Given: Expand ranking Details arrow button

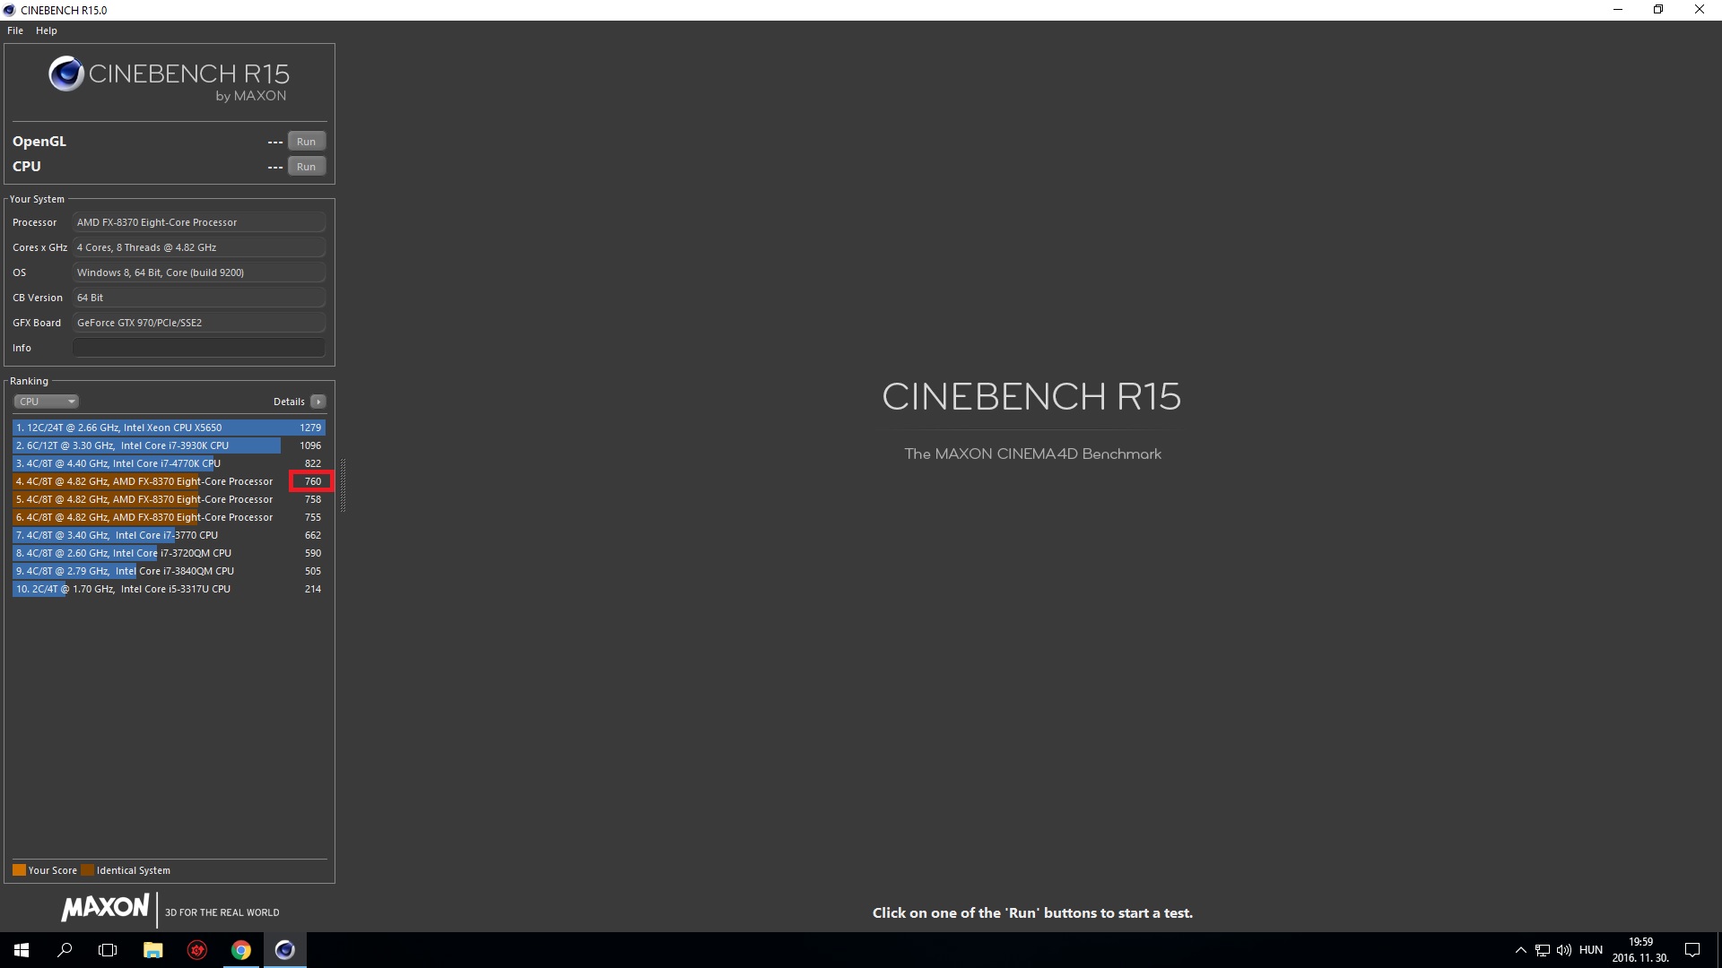Looking at the screenshot, I should click(x=318, y=402).
